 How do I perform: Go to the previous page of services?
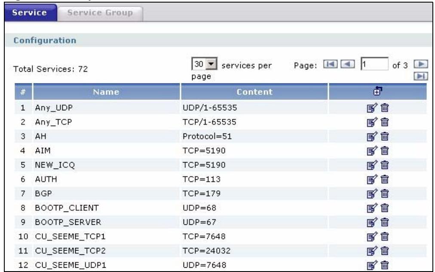(348, 64)
